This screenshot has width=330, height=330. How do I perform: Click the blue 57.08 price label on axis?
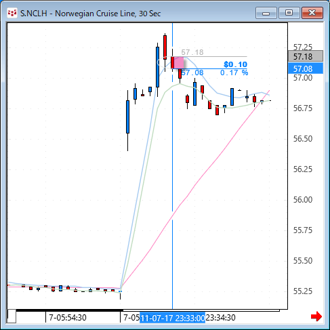[x=306, y=68]
